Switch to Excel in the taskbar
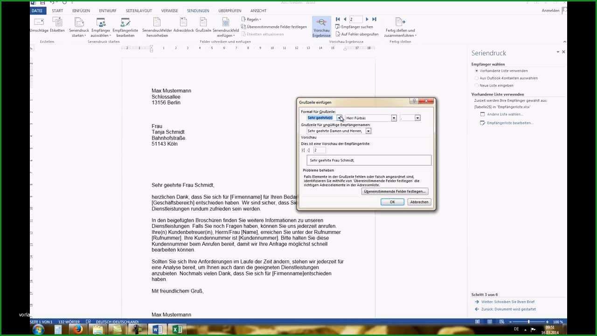Viewport: 597px width, 336px height. 177,330
